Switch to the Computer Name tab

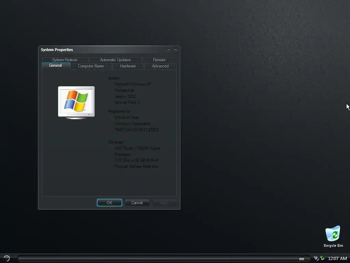pyautogui.click(x=91, y=66)
